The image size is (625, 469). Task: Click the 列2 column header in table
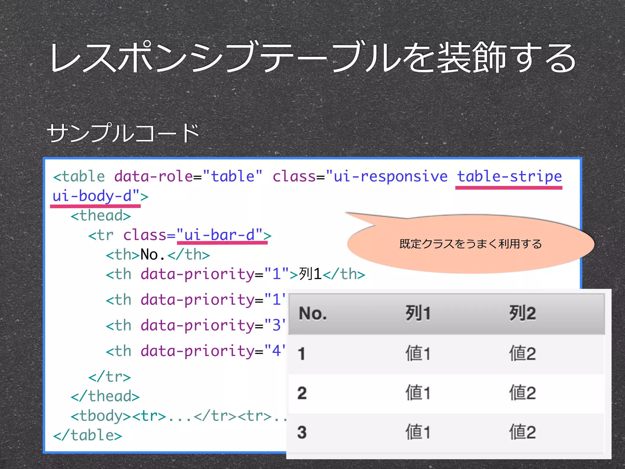coord(522,313)
